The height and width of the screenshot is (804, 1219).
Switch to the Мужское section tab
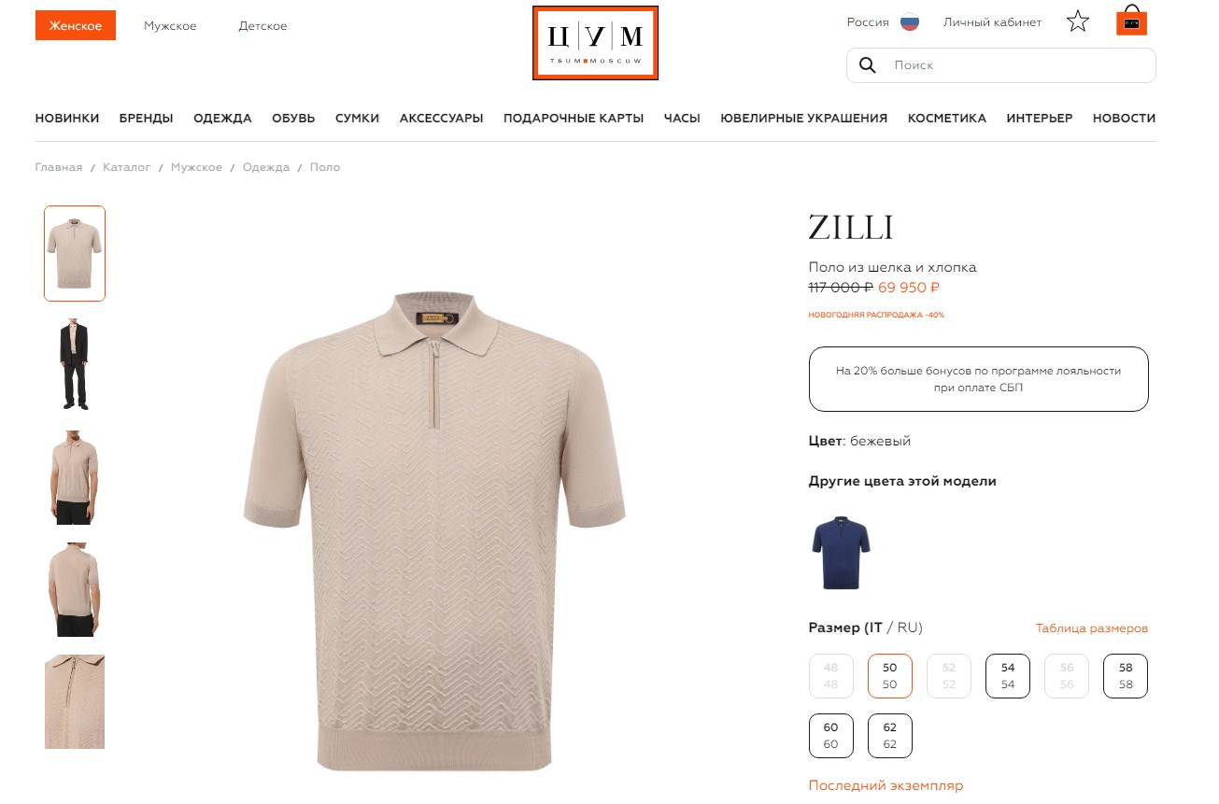(x=170, y=26)
